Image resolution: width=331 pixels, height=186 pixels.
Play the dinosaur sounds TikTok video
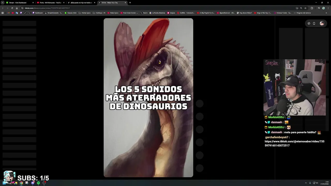click(x=148, y=98)
